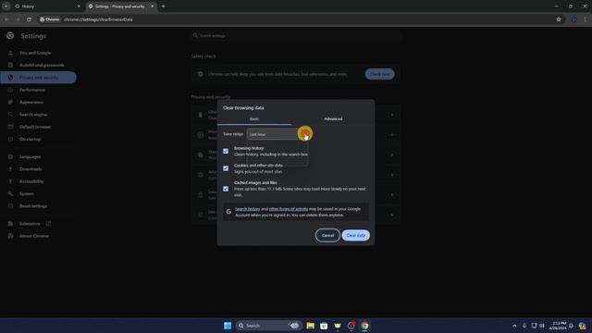Click the Chrome icon in the taskbar

pyautogui.click(x=364, y=326)
